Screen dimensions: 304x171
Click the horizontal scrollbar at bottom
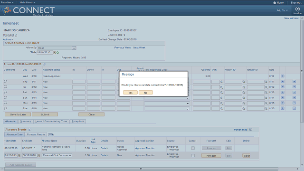coord(141,169)
